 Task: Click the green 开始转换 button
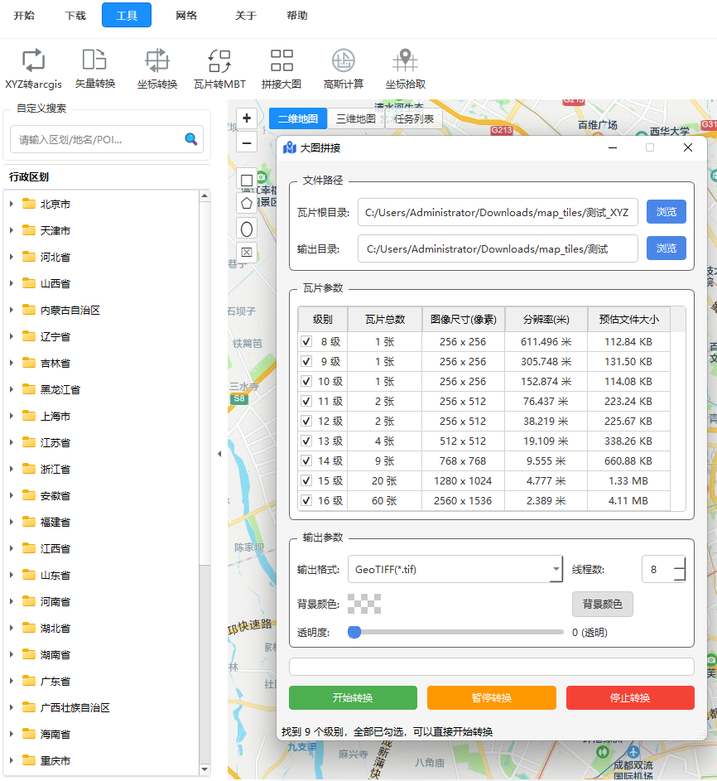point(353,698)
